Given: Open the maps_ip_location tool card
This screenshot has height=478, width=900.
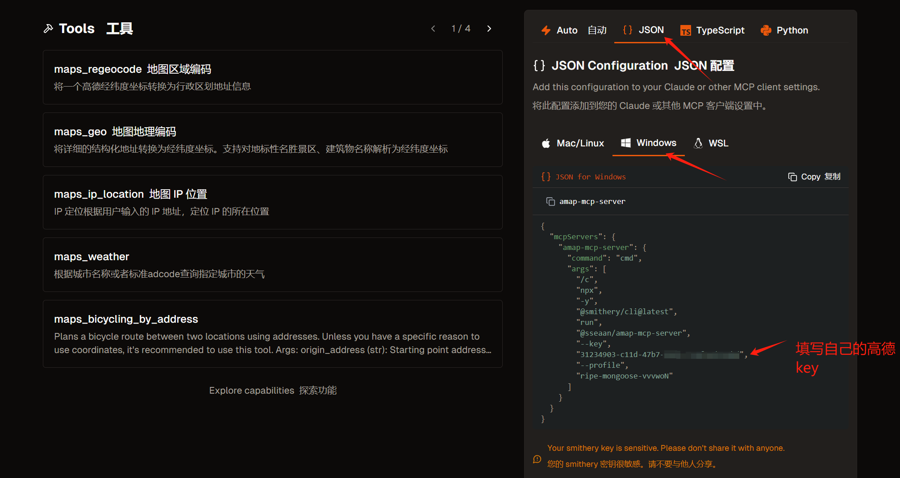Looking at the screenshot, I should pyautogui.click(x=273, y=202).
